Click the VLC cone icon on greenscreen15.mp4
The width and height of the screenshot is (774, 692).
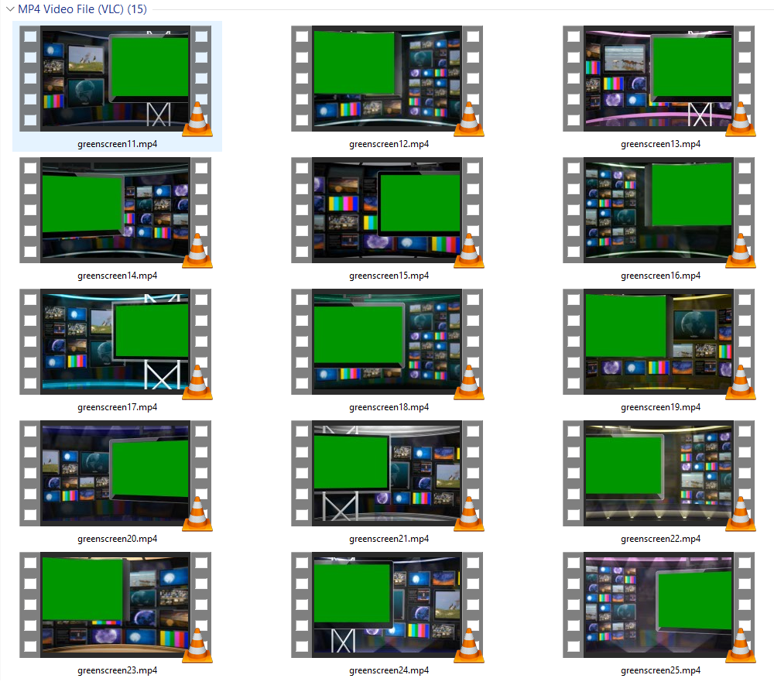tap(469, 251)
